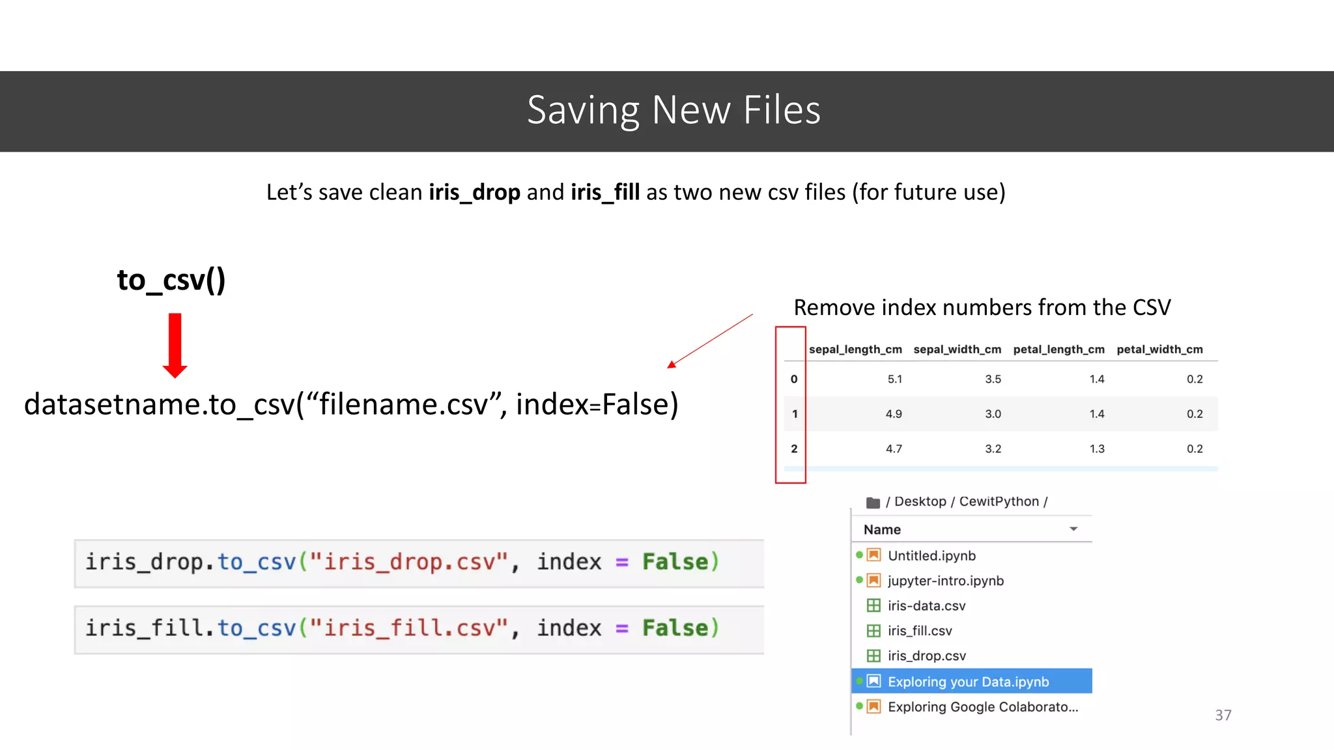Select the file iris_drop.csv

[926, 656]
